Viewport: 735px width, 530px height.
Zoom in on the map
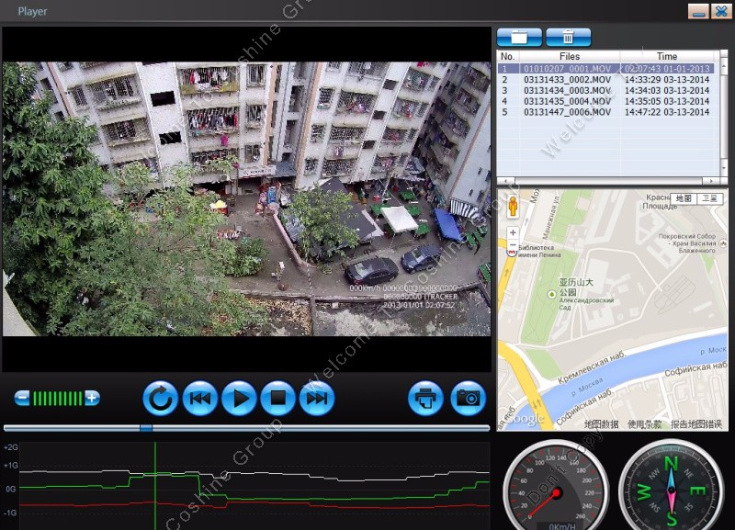[513, 232]
